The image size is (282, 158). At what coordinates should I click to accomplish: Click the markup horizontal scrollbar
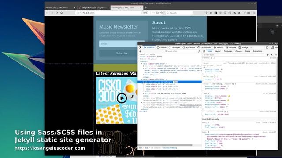(x=165, y=145)
